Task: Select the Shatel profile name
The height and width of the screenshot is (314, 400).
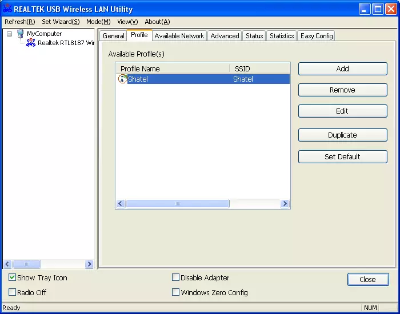Action: [138, 79]
